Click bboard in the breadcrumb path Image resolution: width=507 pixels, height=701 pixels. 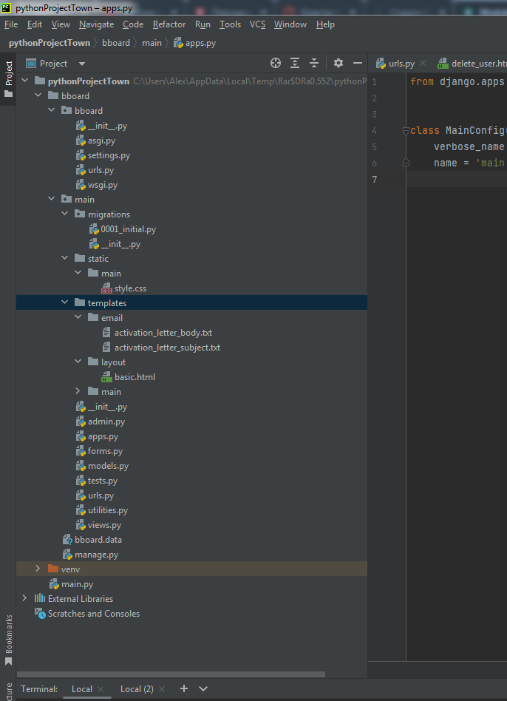click(116, 43)
